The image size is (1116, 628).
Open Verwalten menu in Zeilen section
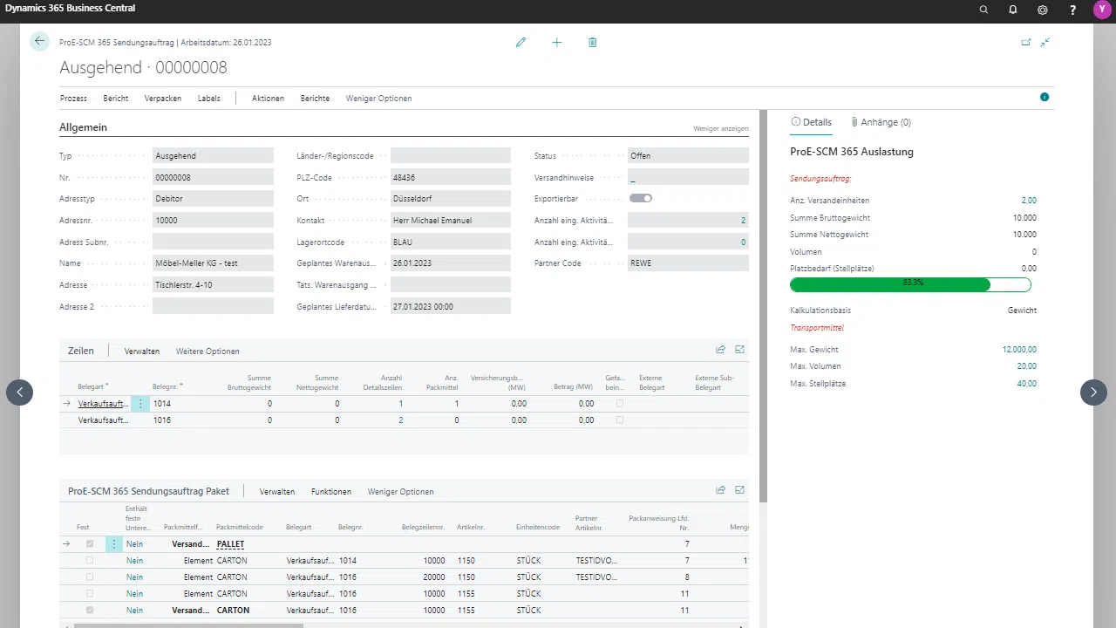tap(142, 351)
